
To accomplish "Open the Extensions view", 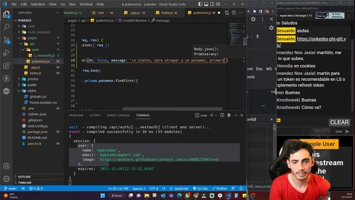I will coord(6,66).
